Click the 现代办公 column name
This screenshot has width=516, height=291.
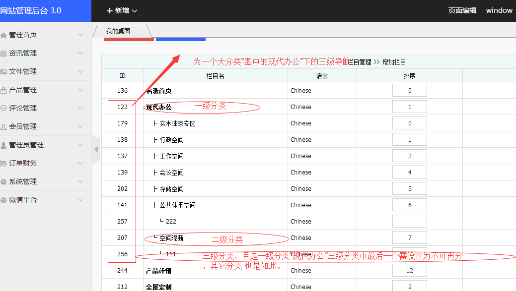tap(158, 107)
